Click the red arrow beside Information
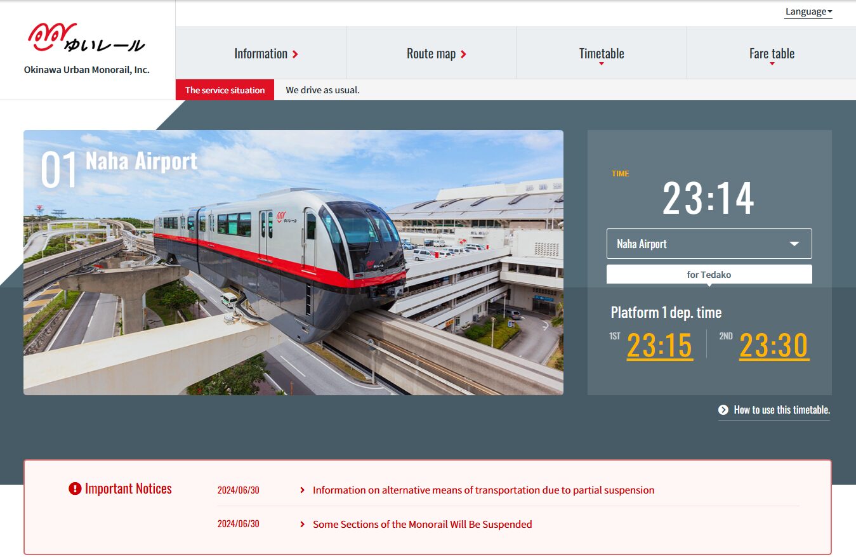This screenshot has width=856, height=557. pyautogui.click(x=296, y=55)
